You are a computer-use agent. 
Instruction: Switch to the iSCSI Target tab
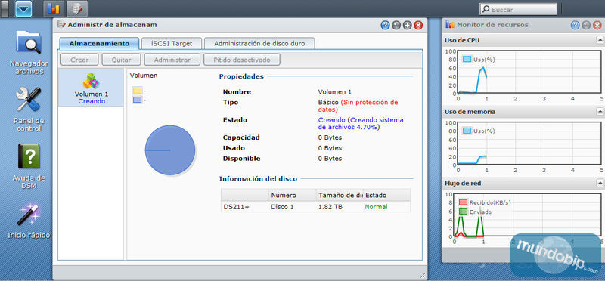coord(172,44)
